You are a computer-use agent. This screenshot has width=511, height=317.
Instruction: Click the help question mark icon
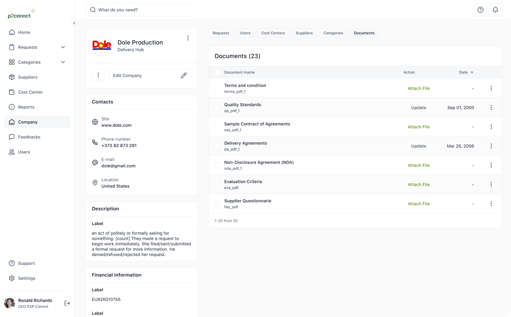480,10
